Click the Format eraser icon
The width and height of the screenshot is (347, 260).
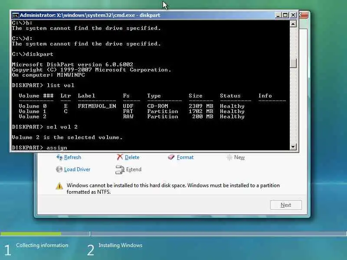pyautogui.click(x=171, y=157)
